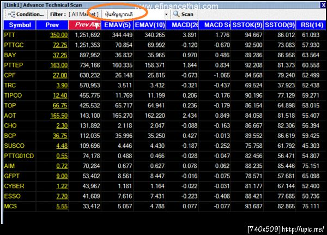Click SUSCO previous price 4.48
Screen dimensions: 327x235
coord(62,146)
